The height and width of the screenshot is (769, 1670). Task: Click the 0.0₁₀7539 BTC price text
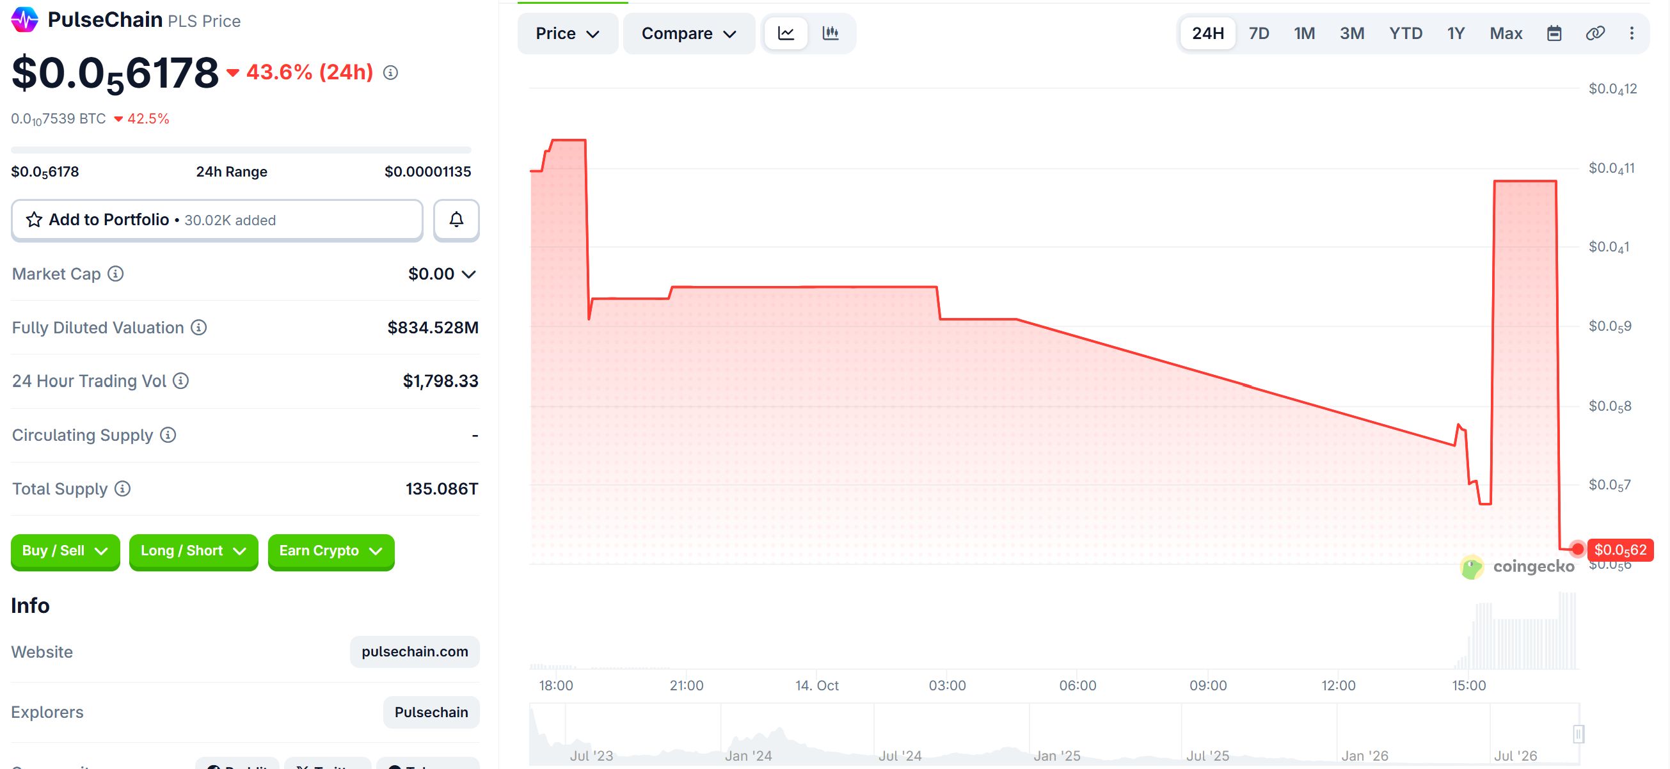58,119
